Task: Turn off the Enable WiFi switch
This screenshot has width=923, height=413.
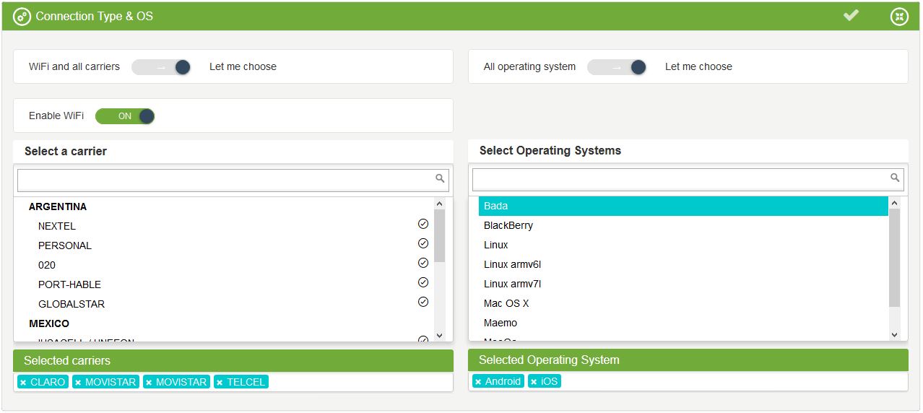Action: point(125,116)
